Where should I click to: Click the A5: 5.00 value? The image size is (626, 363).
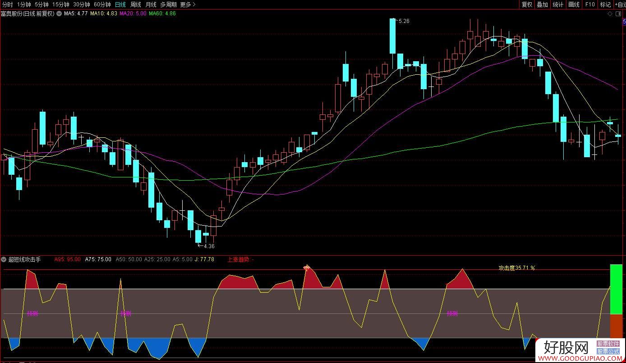(183, 259)
